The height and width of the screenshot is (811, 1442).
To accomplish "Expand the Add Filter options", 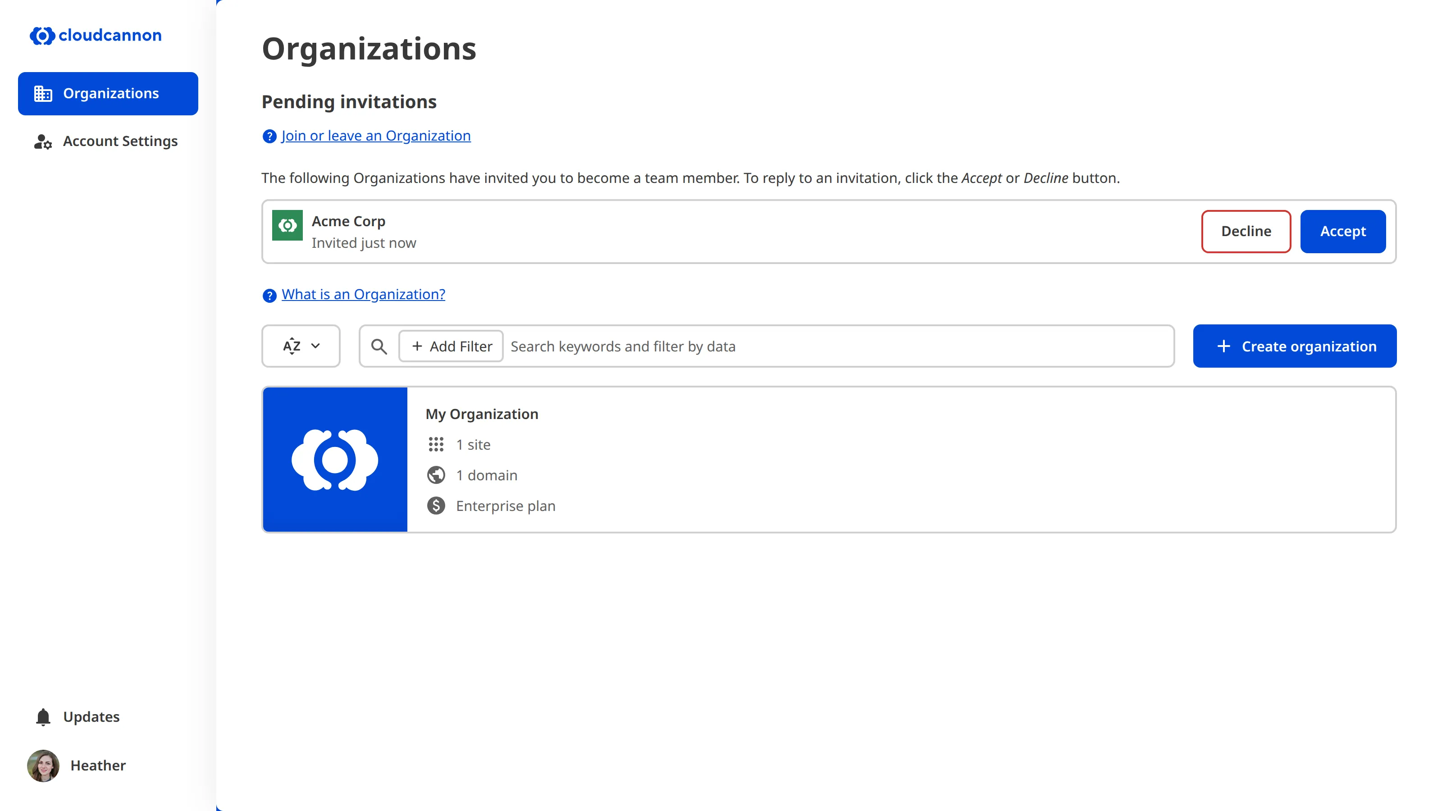I will pos(451,346).
